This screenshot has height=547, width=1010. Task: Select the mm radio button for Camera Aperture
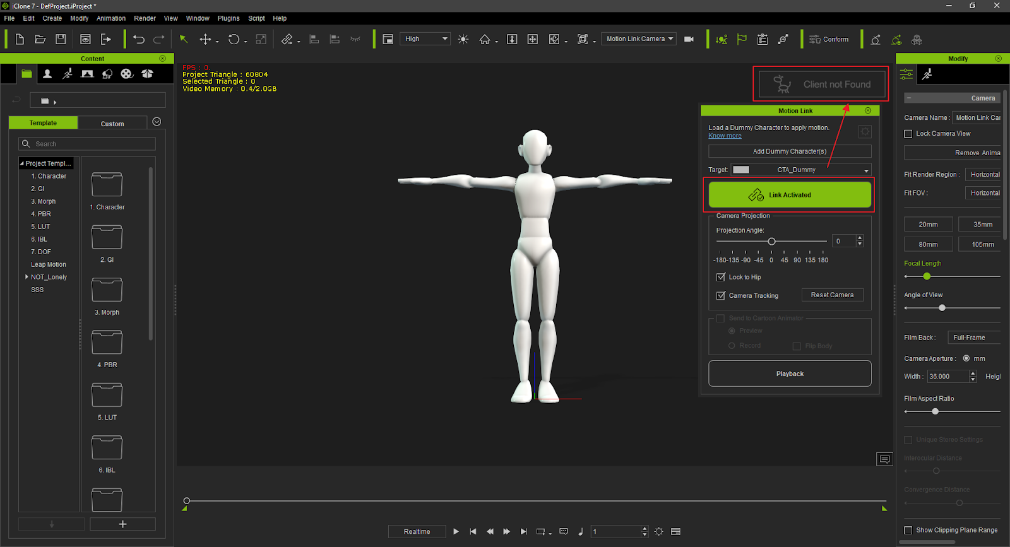click(966, 358)
